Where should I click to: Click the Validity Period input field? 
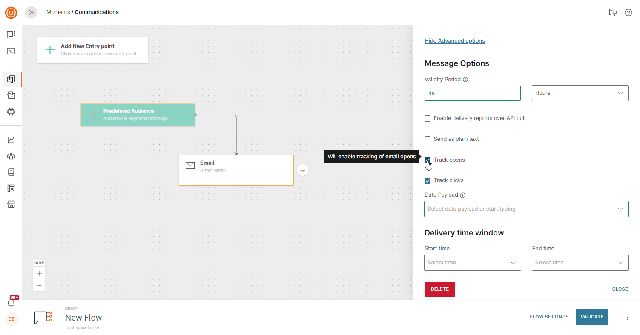(472, 93)
